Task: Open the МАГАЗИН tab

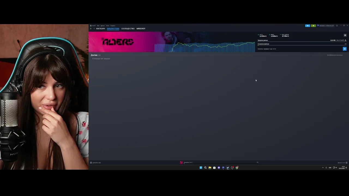Action: tap(101, 29)
